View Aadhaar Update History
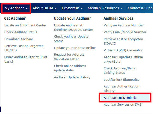The width and height of the screenshot is (153, 114). pyautogui.click(x=72, y=77)
